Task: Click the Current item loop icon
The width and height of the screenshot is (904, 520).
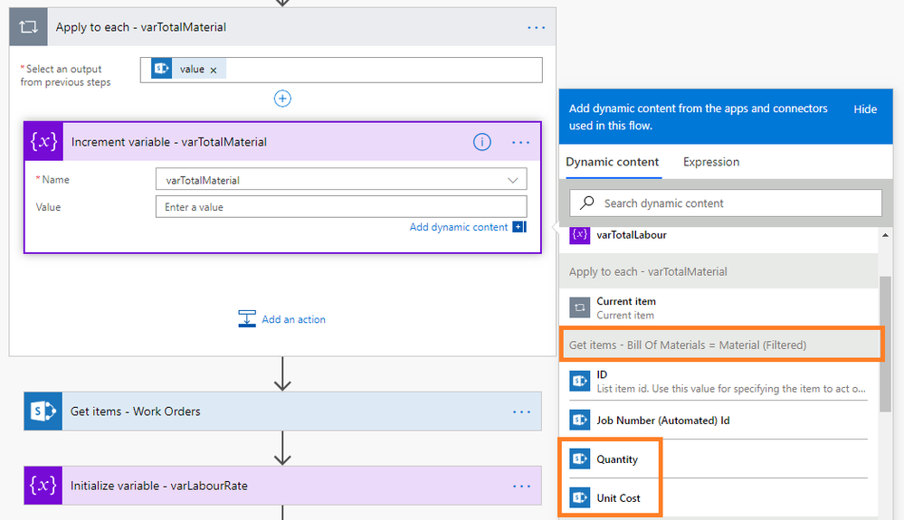Action: (x=579, y=307)
